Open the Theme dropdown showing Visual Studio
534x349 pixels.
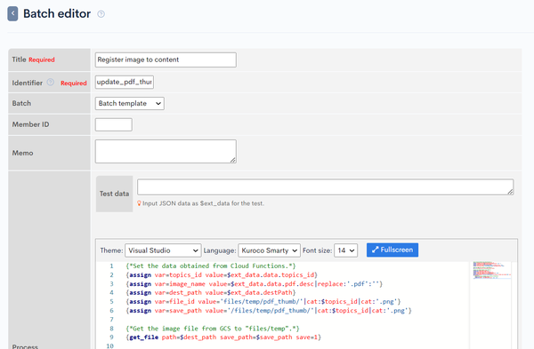(x=163, y=250)
